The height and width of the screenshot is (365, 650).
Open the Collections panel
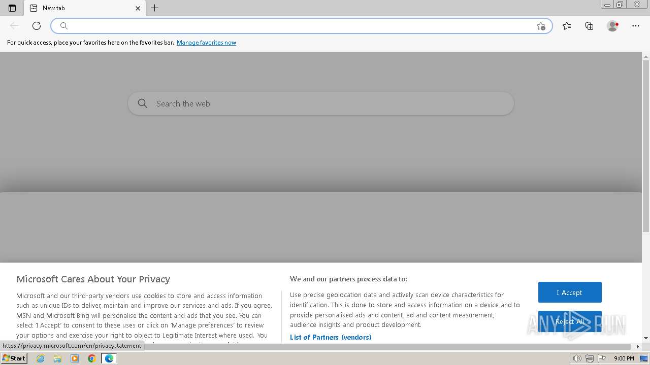pyautogui.click(x=589, y=26)
